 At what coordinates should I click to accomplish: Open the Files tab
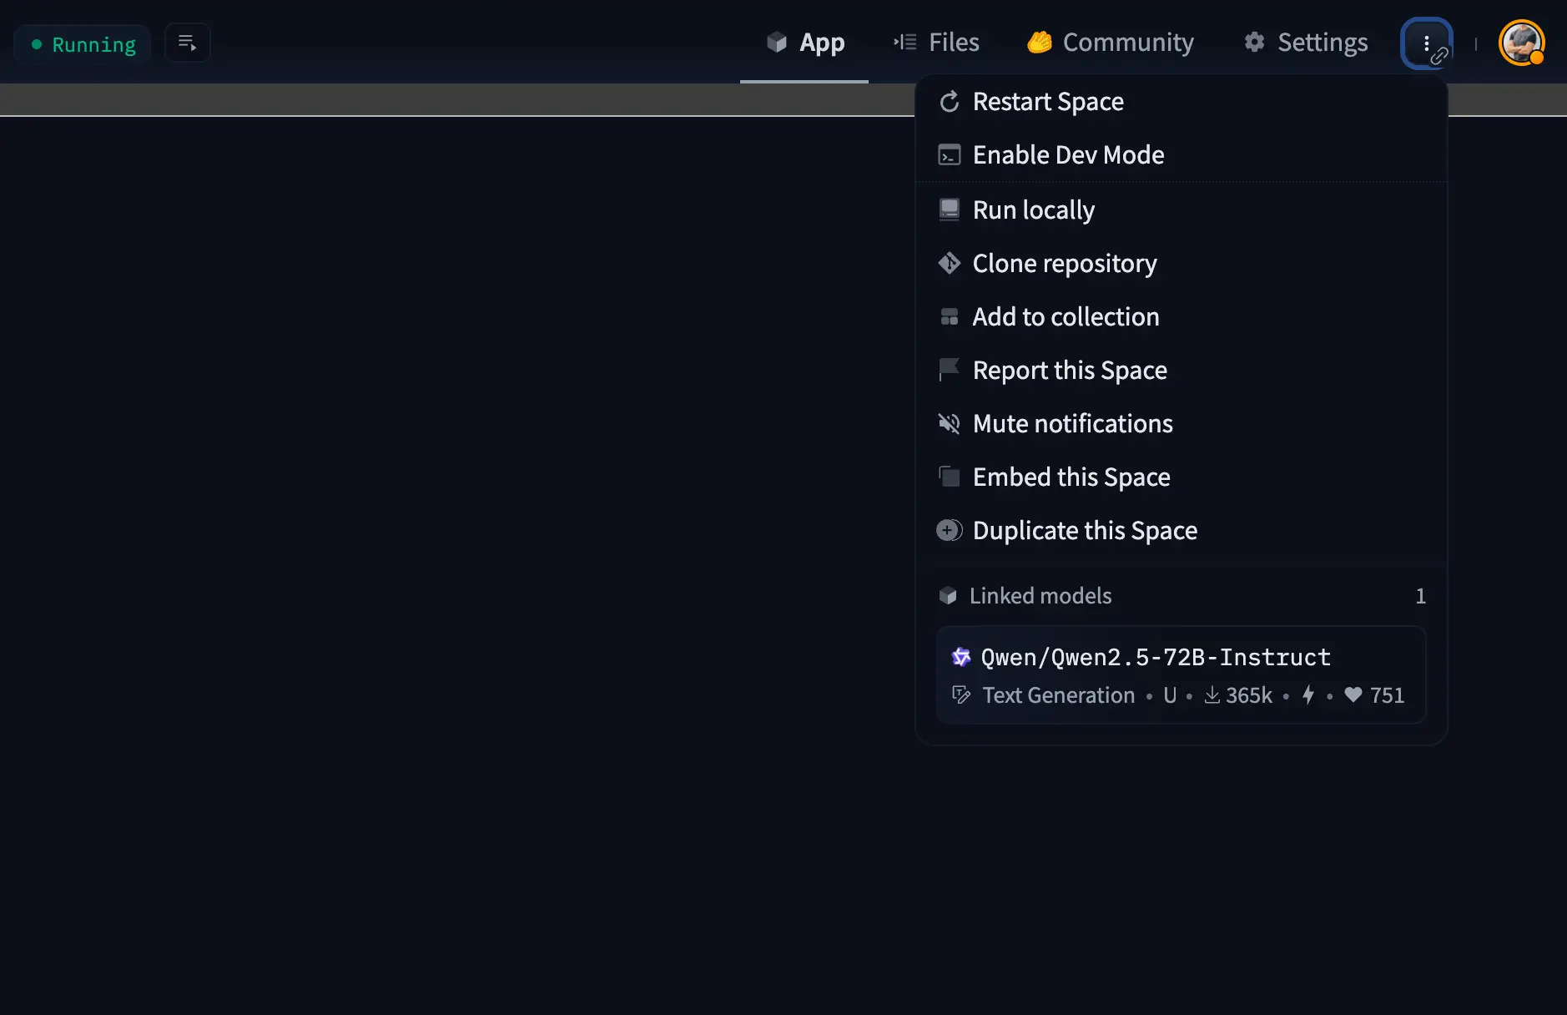point(936,43)
